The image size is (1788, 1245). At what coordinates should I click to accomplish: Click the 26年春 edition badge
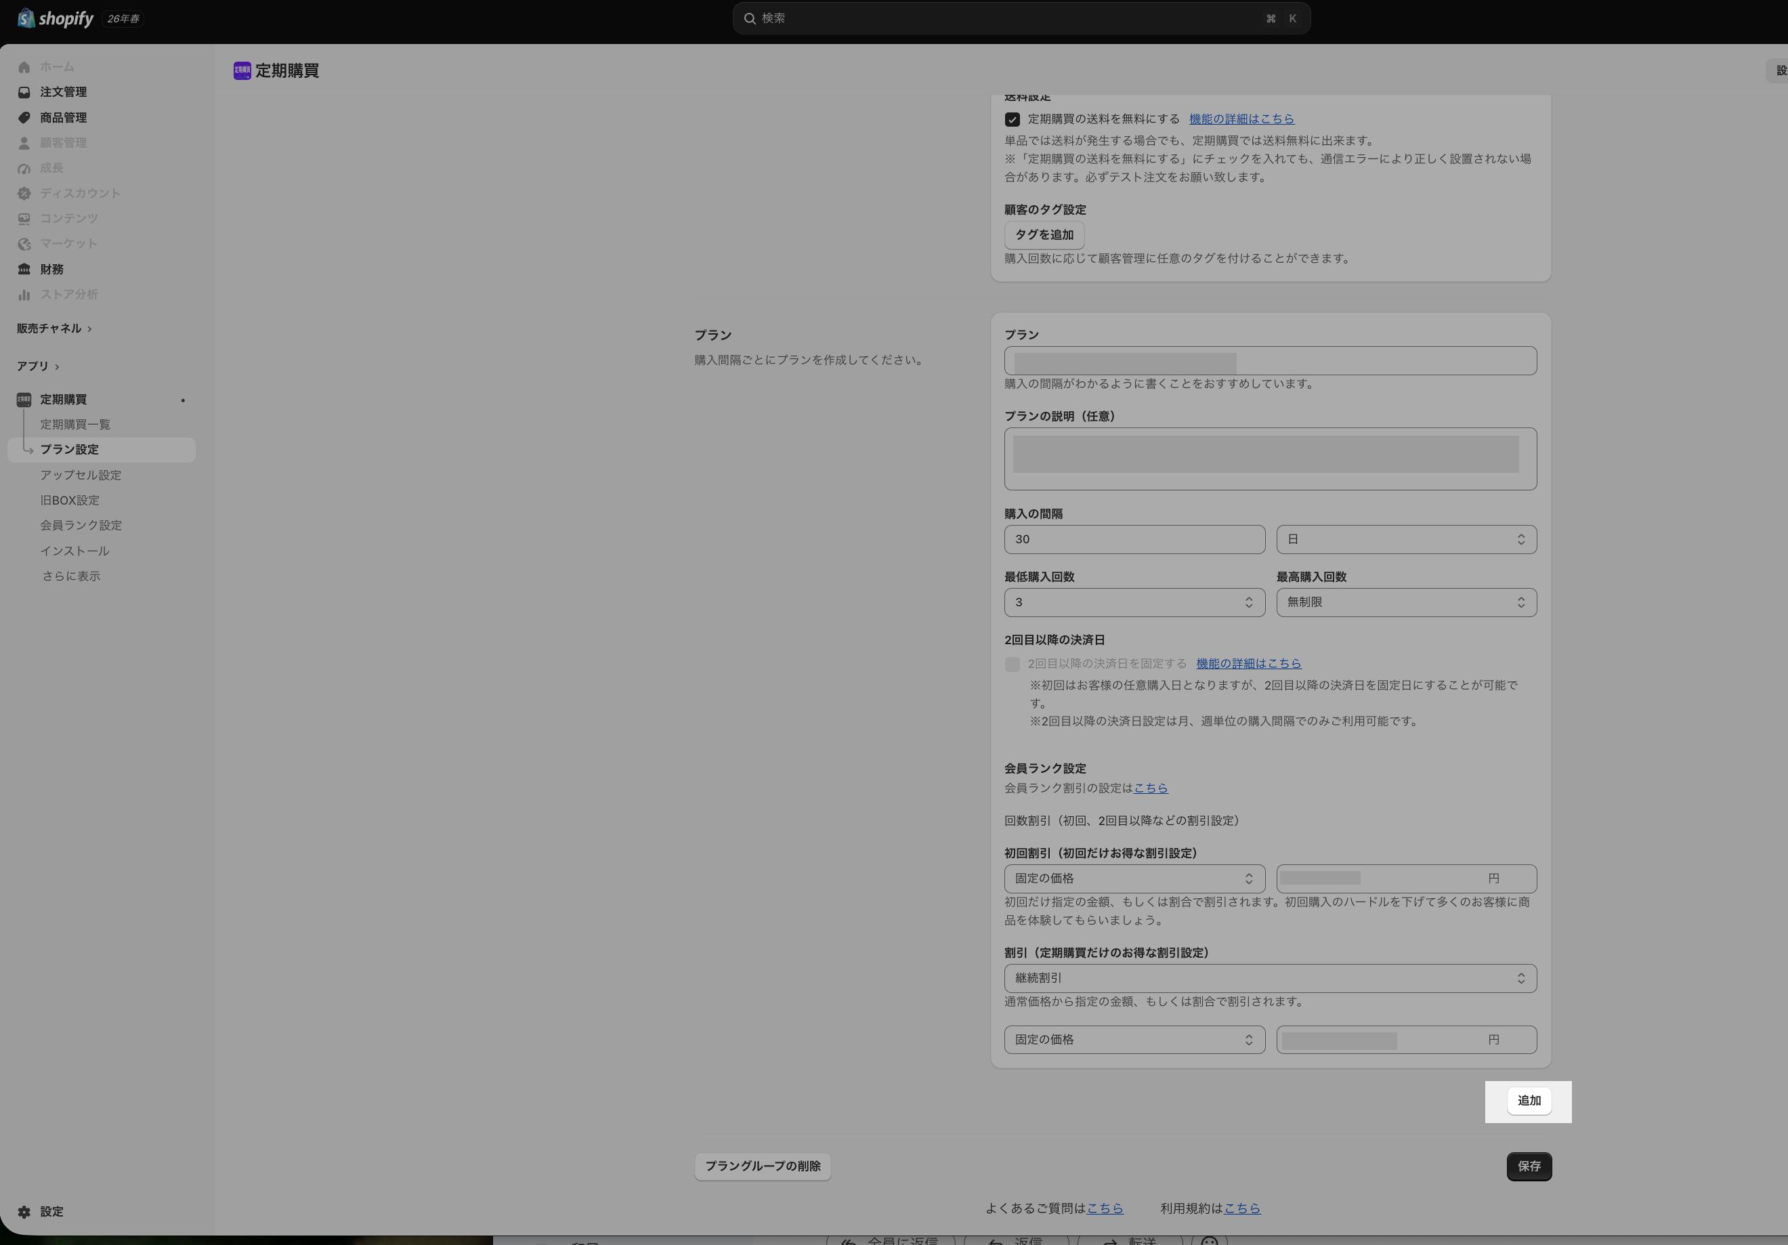[x=123, y=19]
